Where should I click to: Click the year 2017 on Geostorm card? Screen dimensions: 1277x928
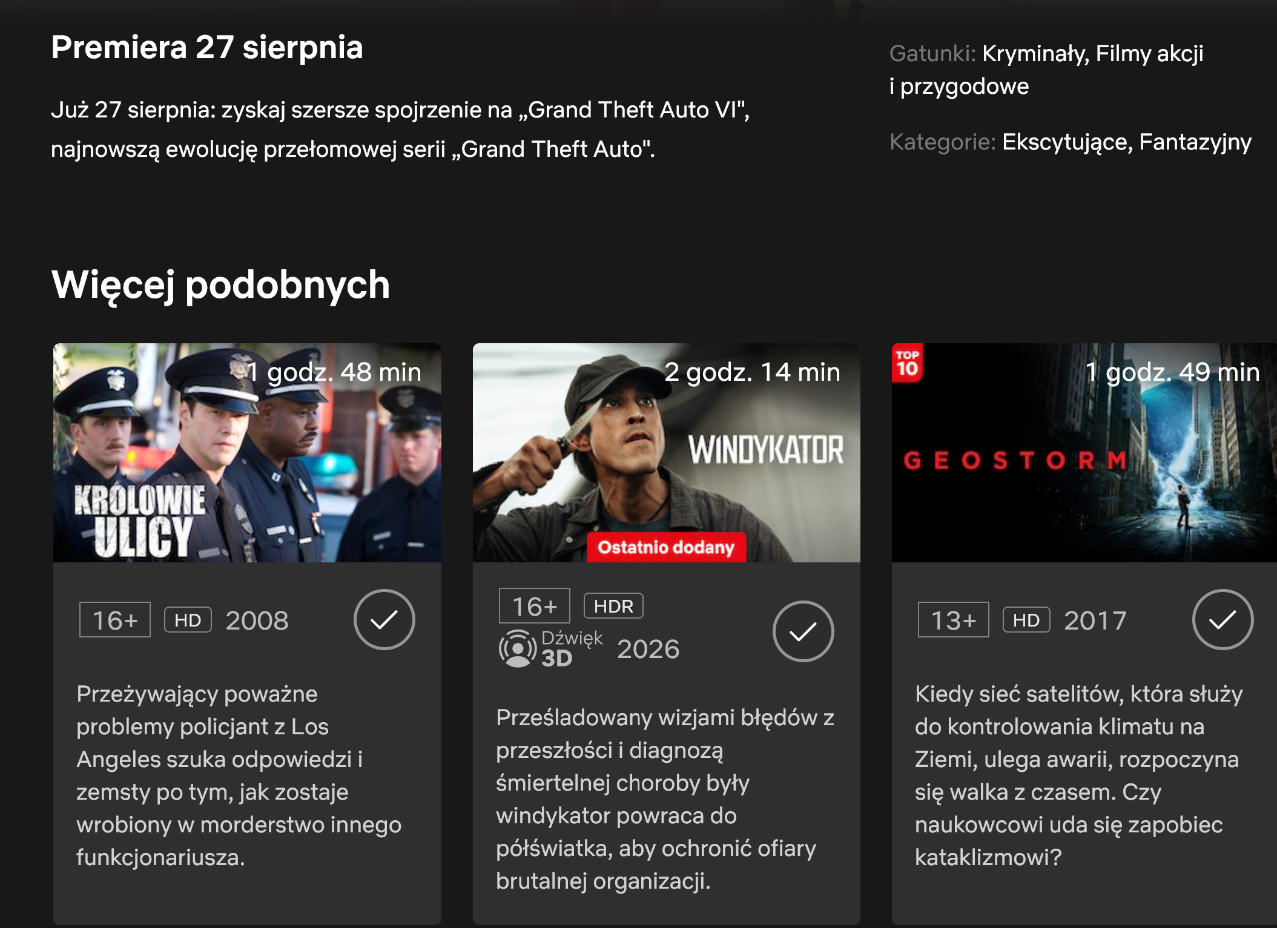tap(1095, 620)
